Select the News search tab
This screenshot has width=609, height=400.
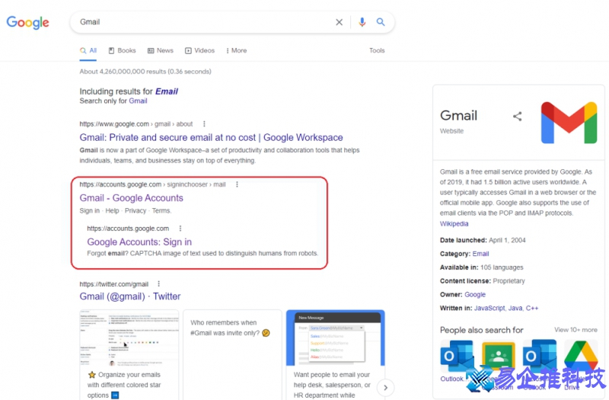click(161, 51)
